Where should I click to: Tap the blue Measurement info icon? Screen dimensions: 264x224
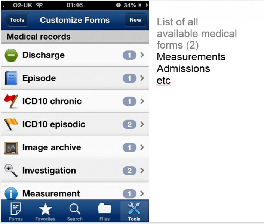(x=11, y=193)
